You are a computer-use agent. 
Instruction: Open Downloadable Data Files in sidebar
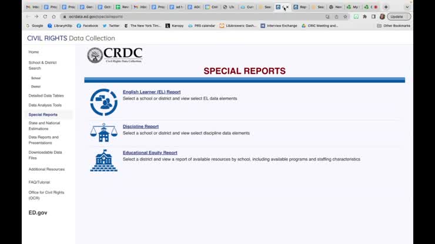[45, 155]
